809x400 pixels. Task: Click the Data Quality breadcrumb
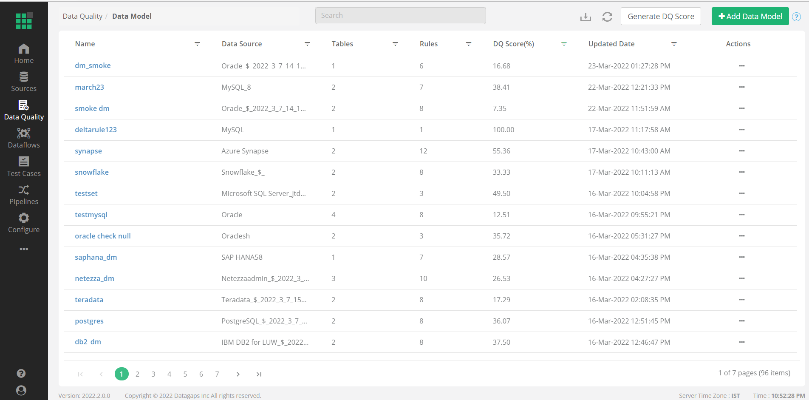pos(82,16)
